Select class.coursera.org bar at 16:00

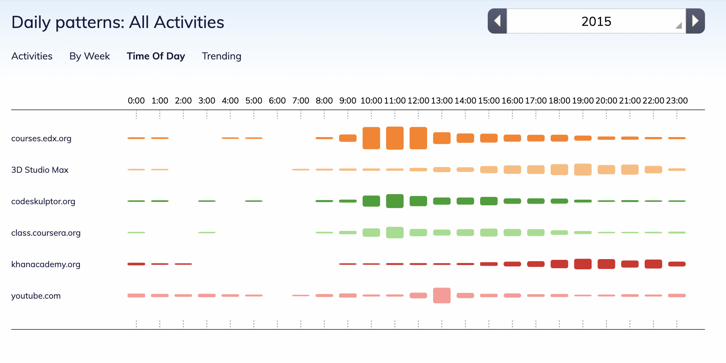point(512,233)
